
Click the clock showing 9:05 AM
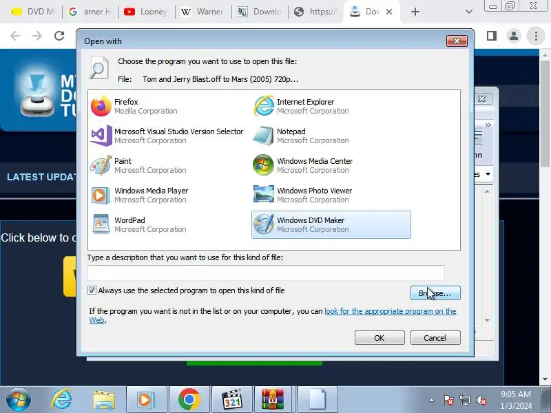pos(515,394)
